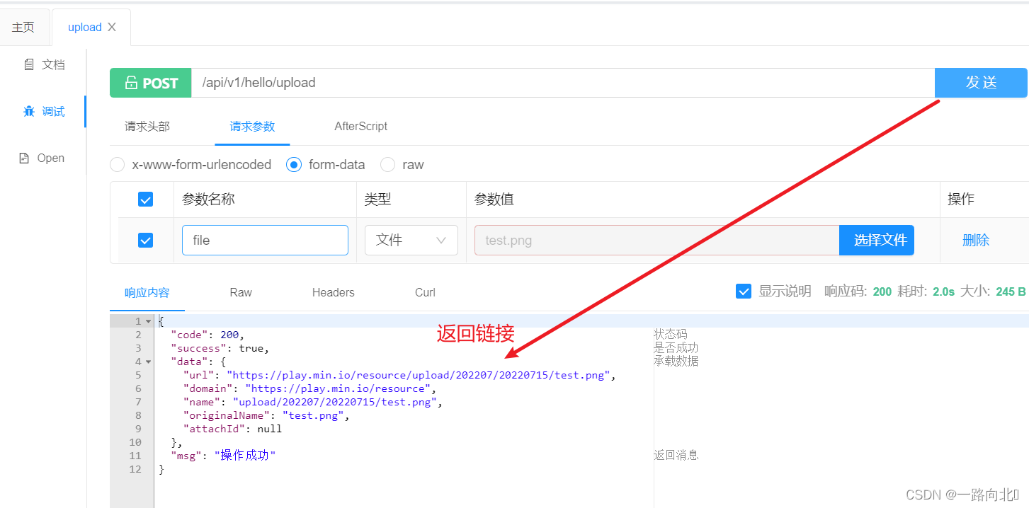Close the upload tab with its X icon

point(111,27)
